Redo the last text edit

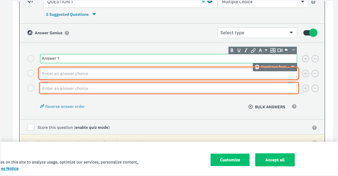tap(293, 50)
